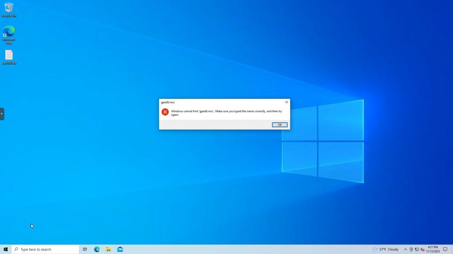Image resolution: width=453 pixels, height=254 pixels.
Task: Open the Windows Start menu
Action: (x=6, y=249)
